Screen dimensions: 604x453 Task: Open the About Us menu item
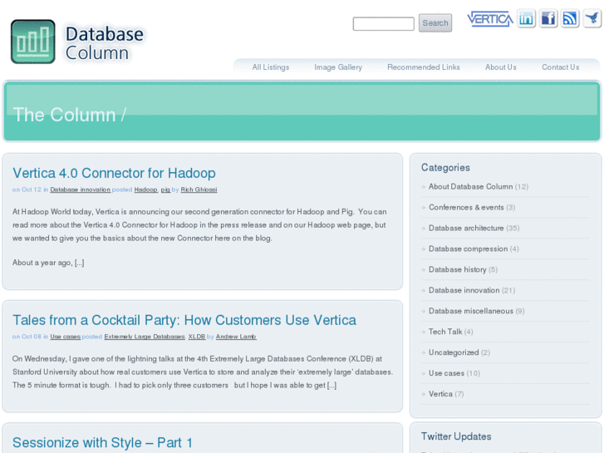500,67
